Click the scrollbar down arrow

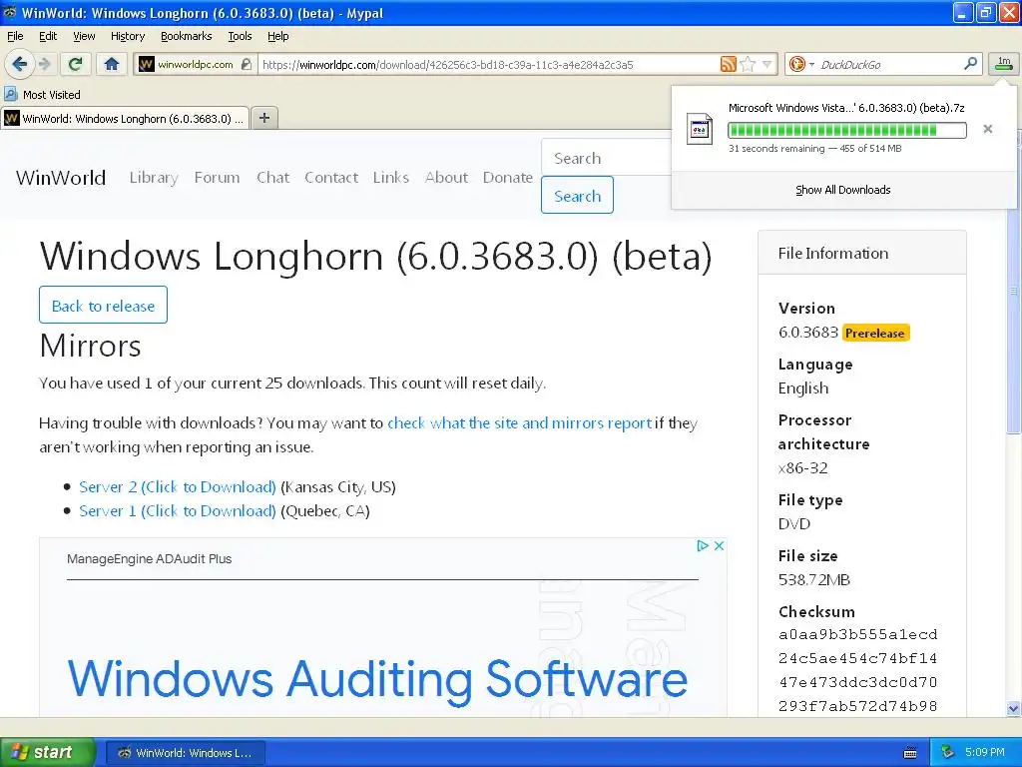click(1014, 709)
